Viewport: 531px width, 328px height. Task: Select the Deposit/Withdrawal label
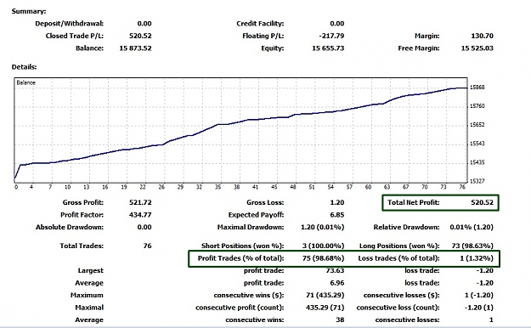click(69, 24)
